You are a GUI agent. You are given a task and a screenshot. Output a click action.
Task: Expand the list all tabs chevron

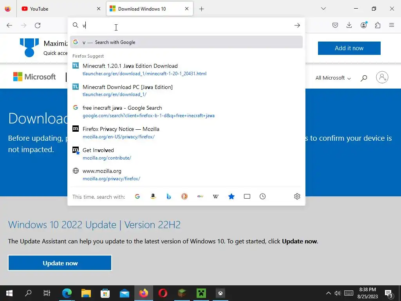(323, 9)
